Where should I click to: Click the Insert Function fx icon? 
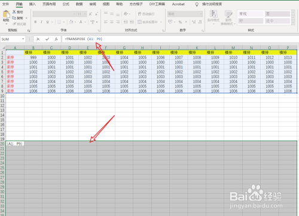pyautogui.click(x=56, y=39)
